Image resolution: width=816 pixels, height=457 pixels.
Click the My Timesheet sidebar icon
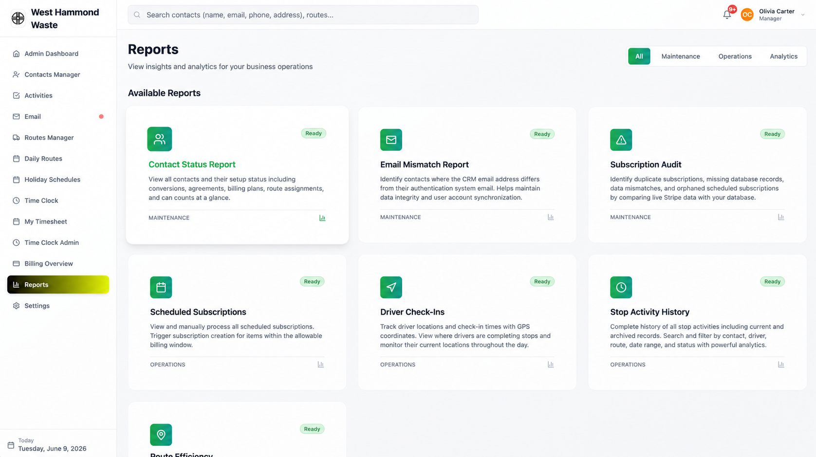16,221
